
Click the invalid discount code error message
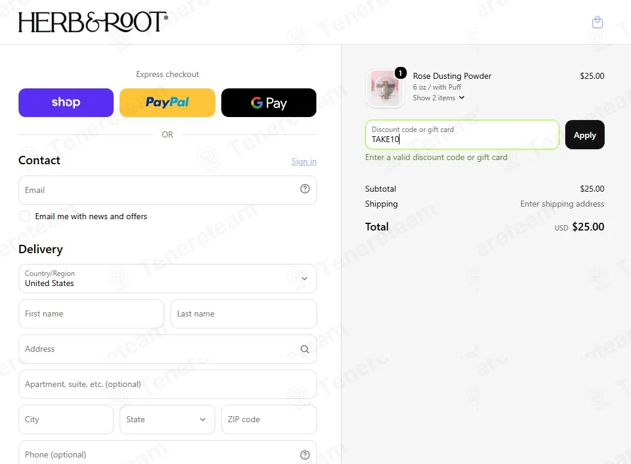tap(436, 157)
